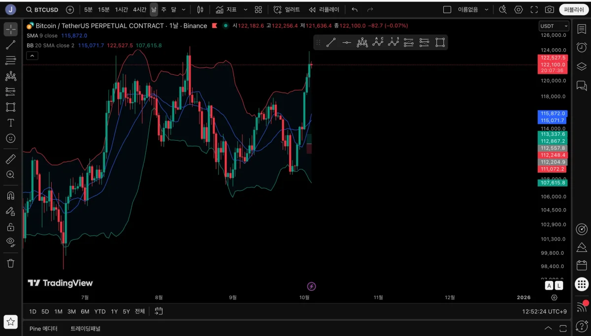Collapse the bottom panel with chevron
This screenshot has height=336, width=591.
coord(548,329)
